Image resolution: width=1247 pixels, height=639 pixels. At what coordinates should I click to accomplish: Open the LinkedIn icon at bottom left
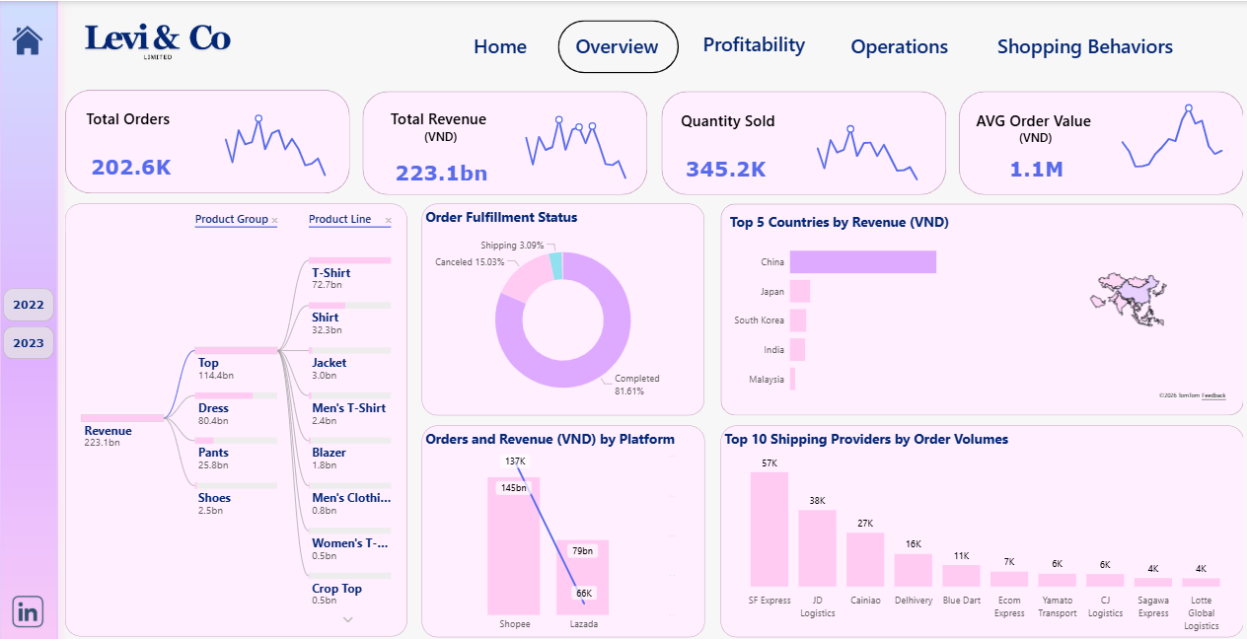pyautogui.click(x=29, y=611)
